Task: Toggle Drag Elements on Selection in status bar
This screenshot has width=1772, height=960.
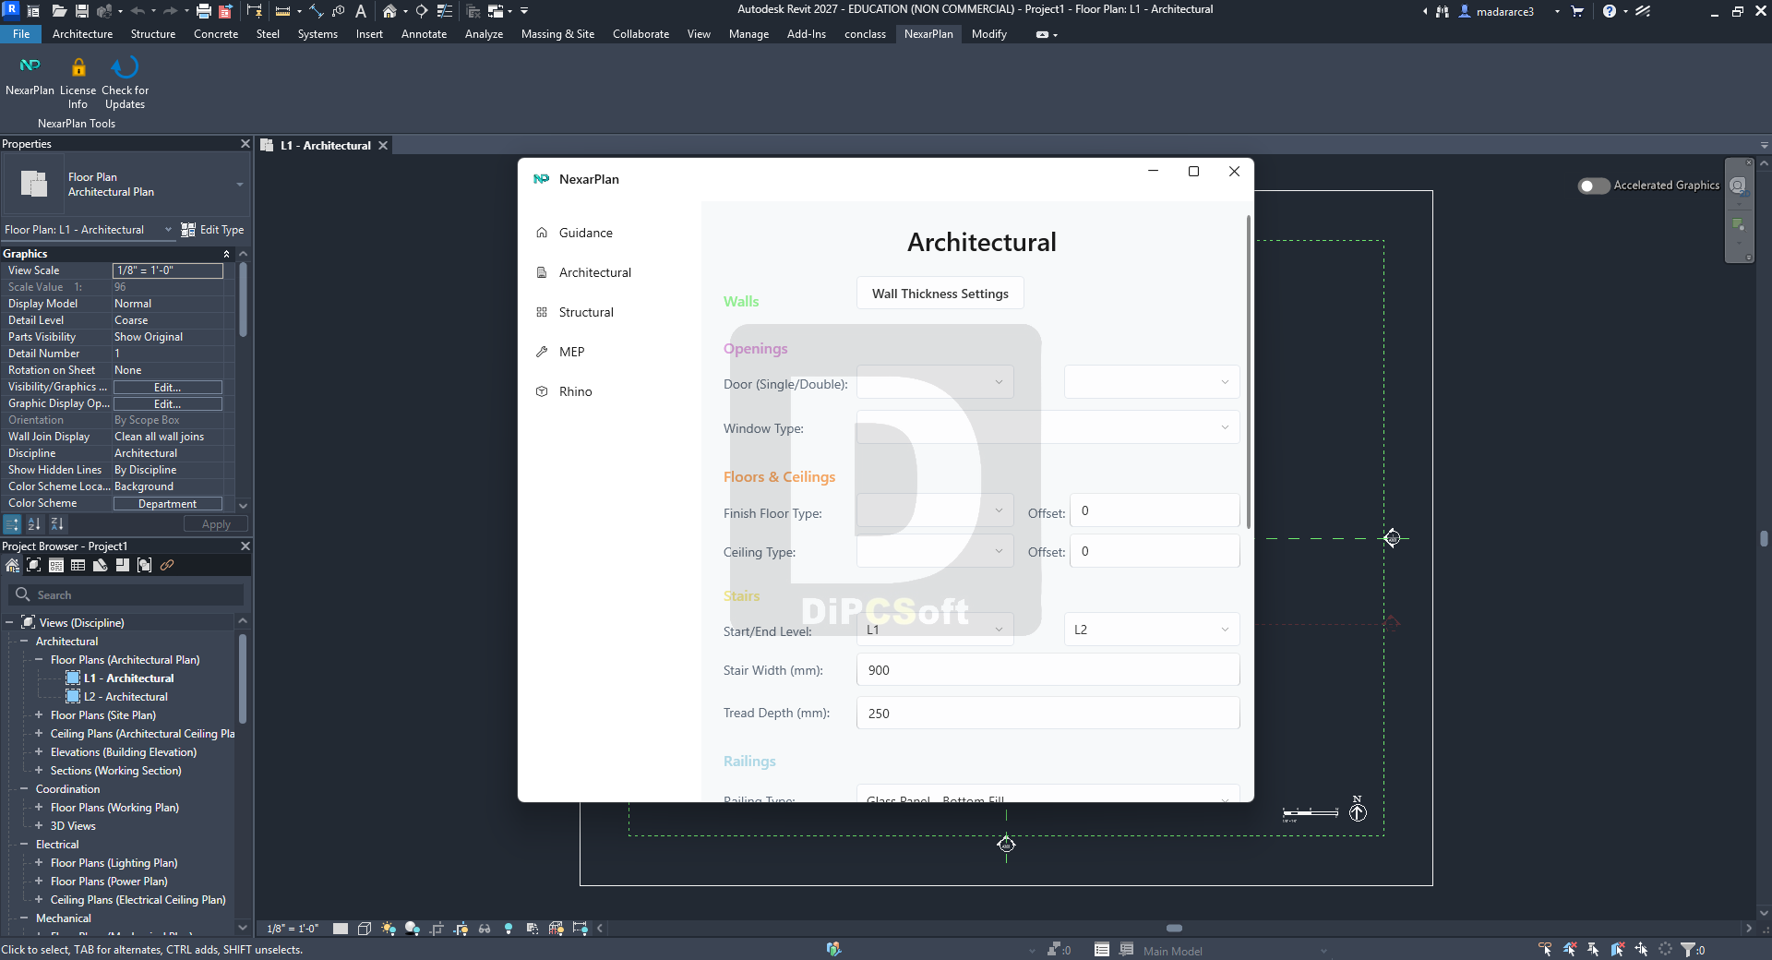Action: tap(1641, 949)
